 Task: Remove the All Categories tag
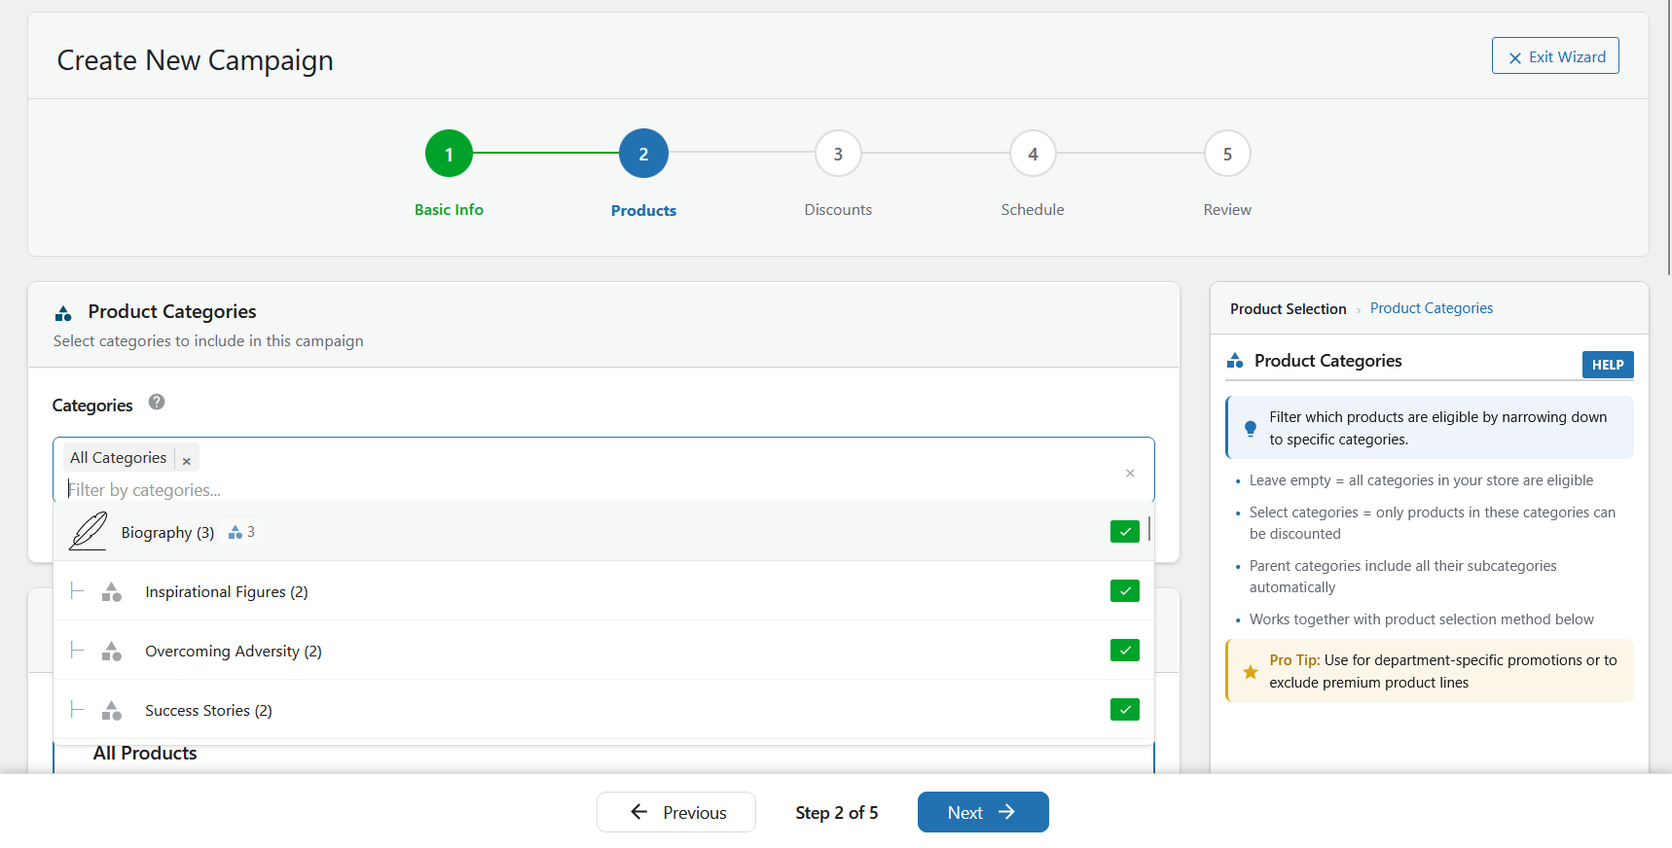pos(187,459)
